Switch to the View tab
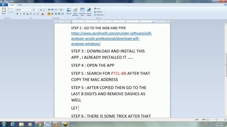This screenshot has width=227, height=127. (20, 5)
